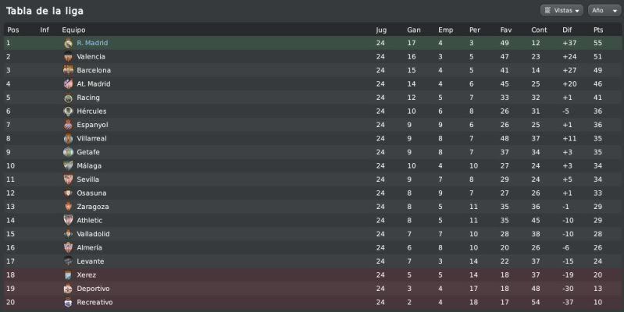Open the Hércules team link
624x312 pixels.
tap(91, 112)
